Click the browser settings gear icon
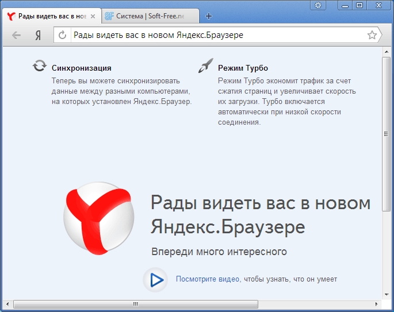This screenshot has height=312, width=394. pos(318,5)
